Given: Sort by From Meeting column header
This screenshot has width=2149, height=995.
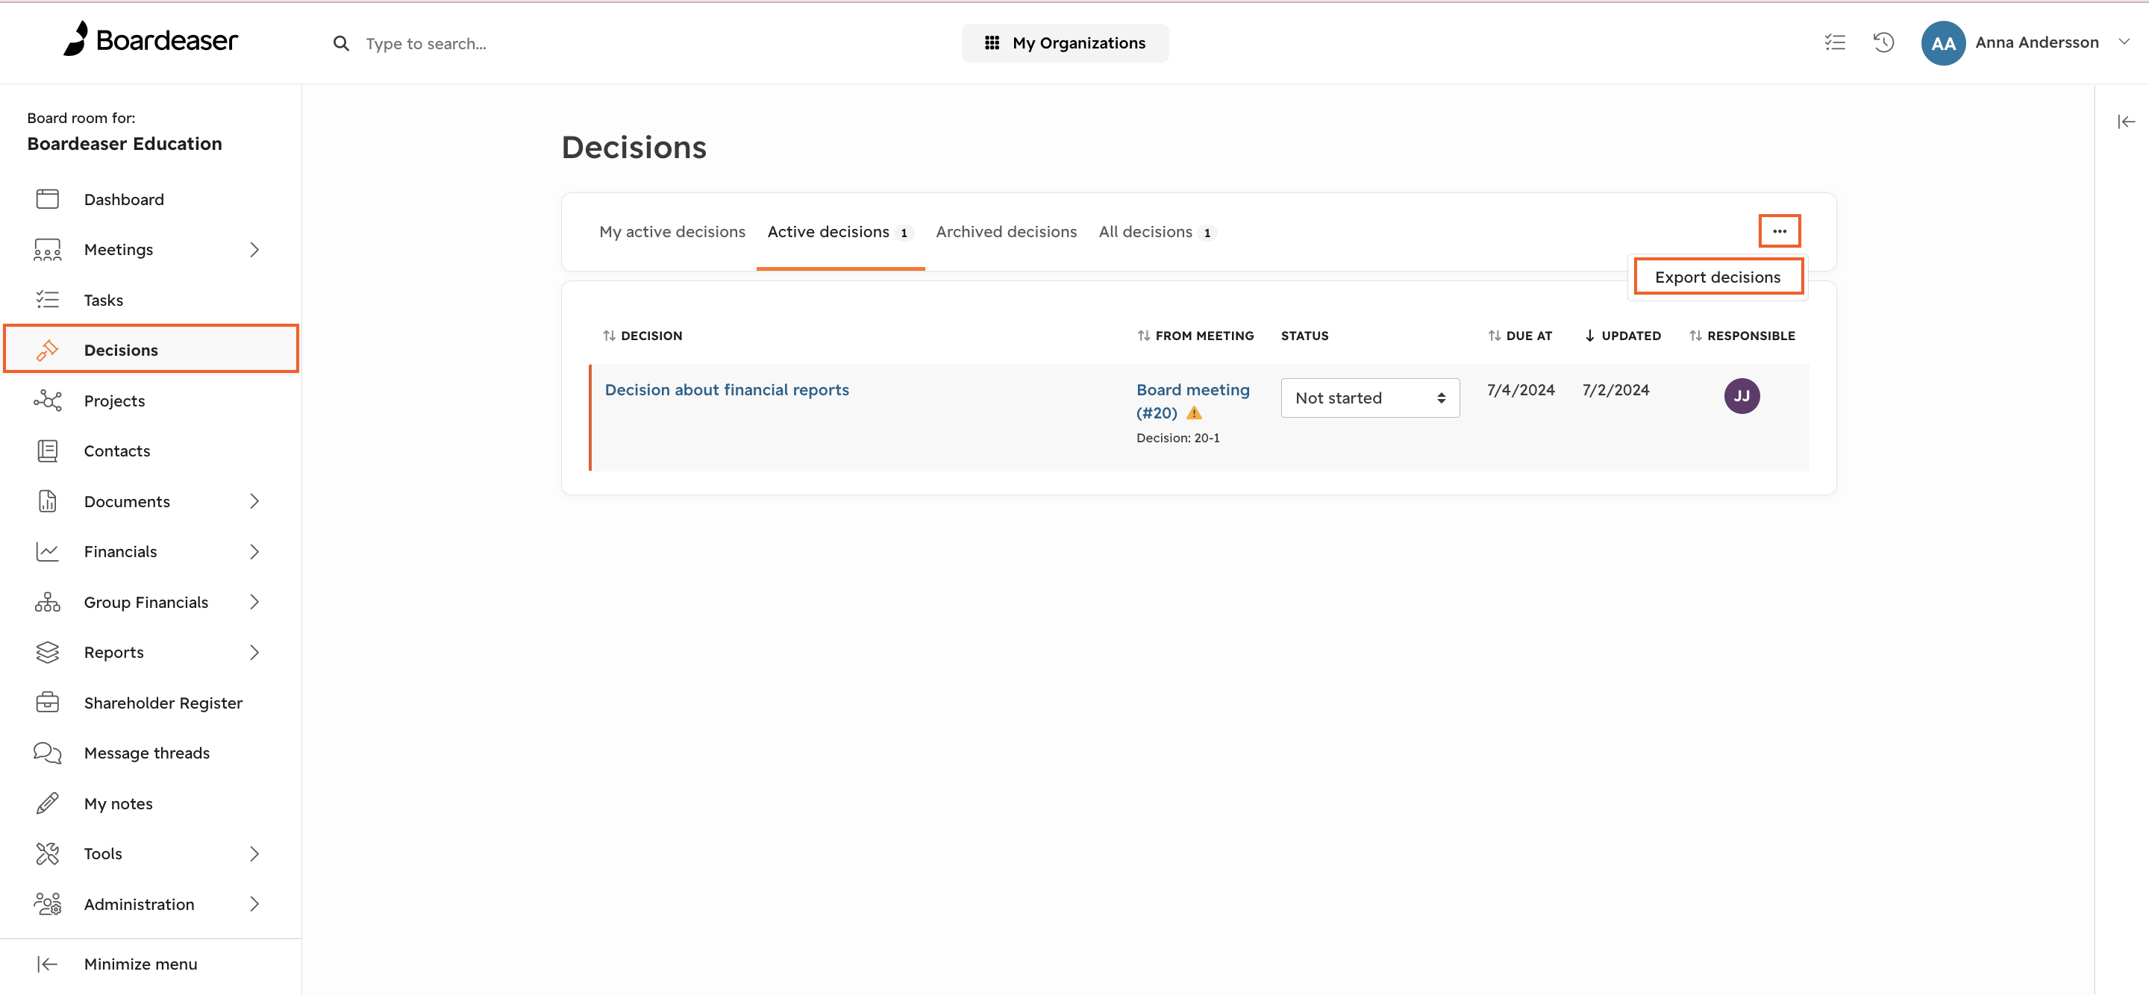Looking at the screenshot, I should click(x=1195, y=336).
